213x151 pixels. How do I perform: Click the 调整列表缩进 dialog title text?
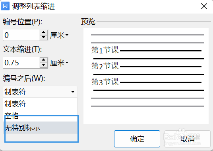[33, 6]
